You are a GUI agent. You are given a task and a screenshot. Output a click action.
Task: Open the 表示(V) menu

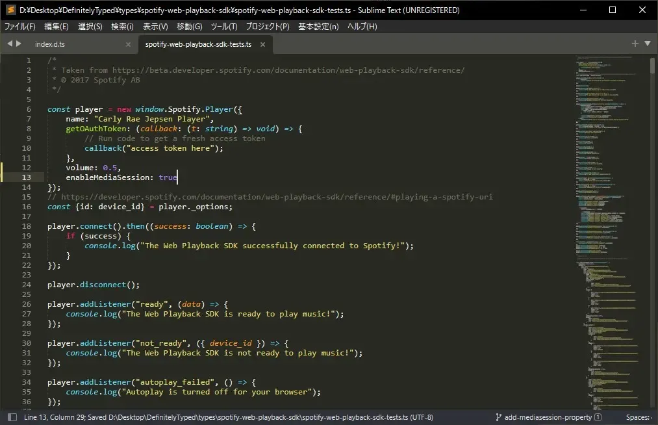[155, 27]
